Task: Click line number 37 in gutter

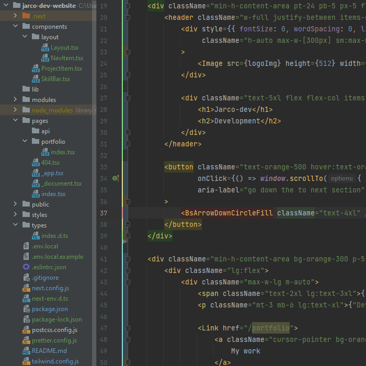Action: (x=104, y=213)
